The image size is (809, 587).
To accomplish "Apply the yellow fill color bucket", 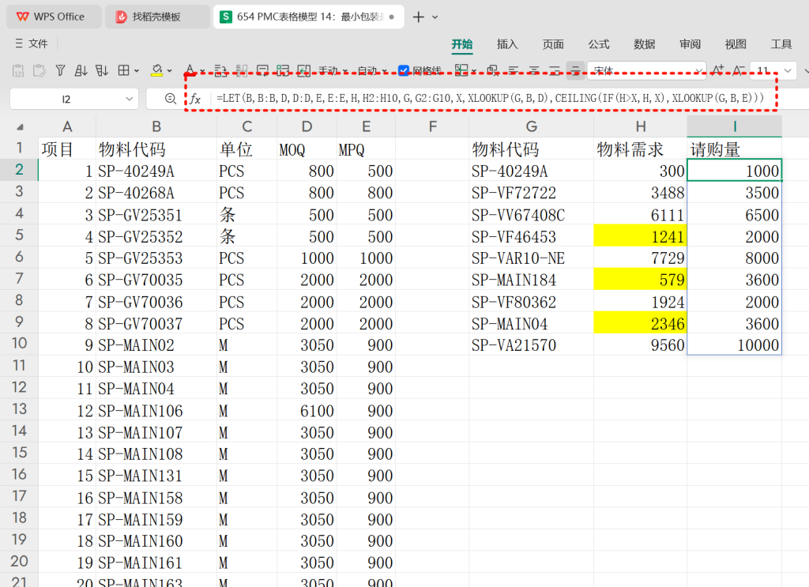I will 157,70.
